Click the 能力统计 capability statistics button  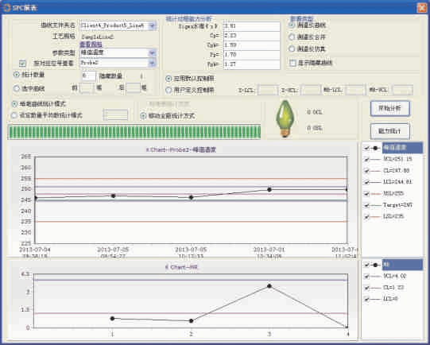pos(389,131)
